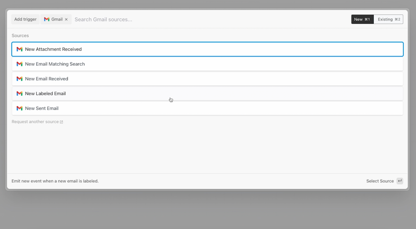Click the Add trigger button
This screenshot has width=416, height=229.
[25, 19]
